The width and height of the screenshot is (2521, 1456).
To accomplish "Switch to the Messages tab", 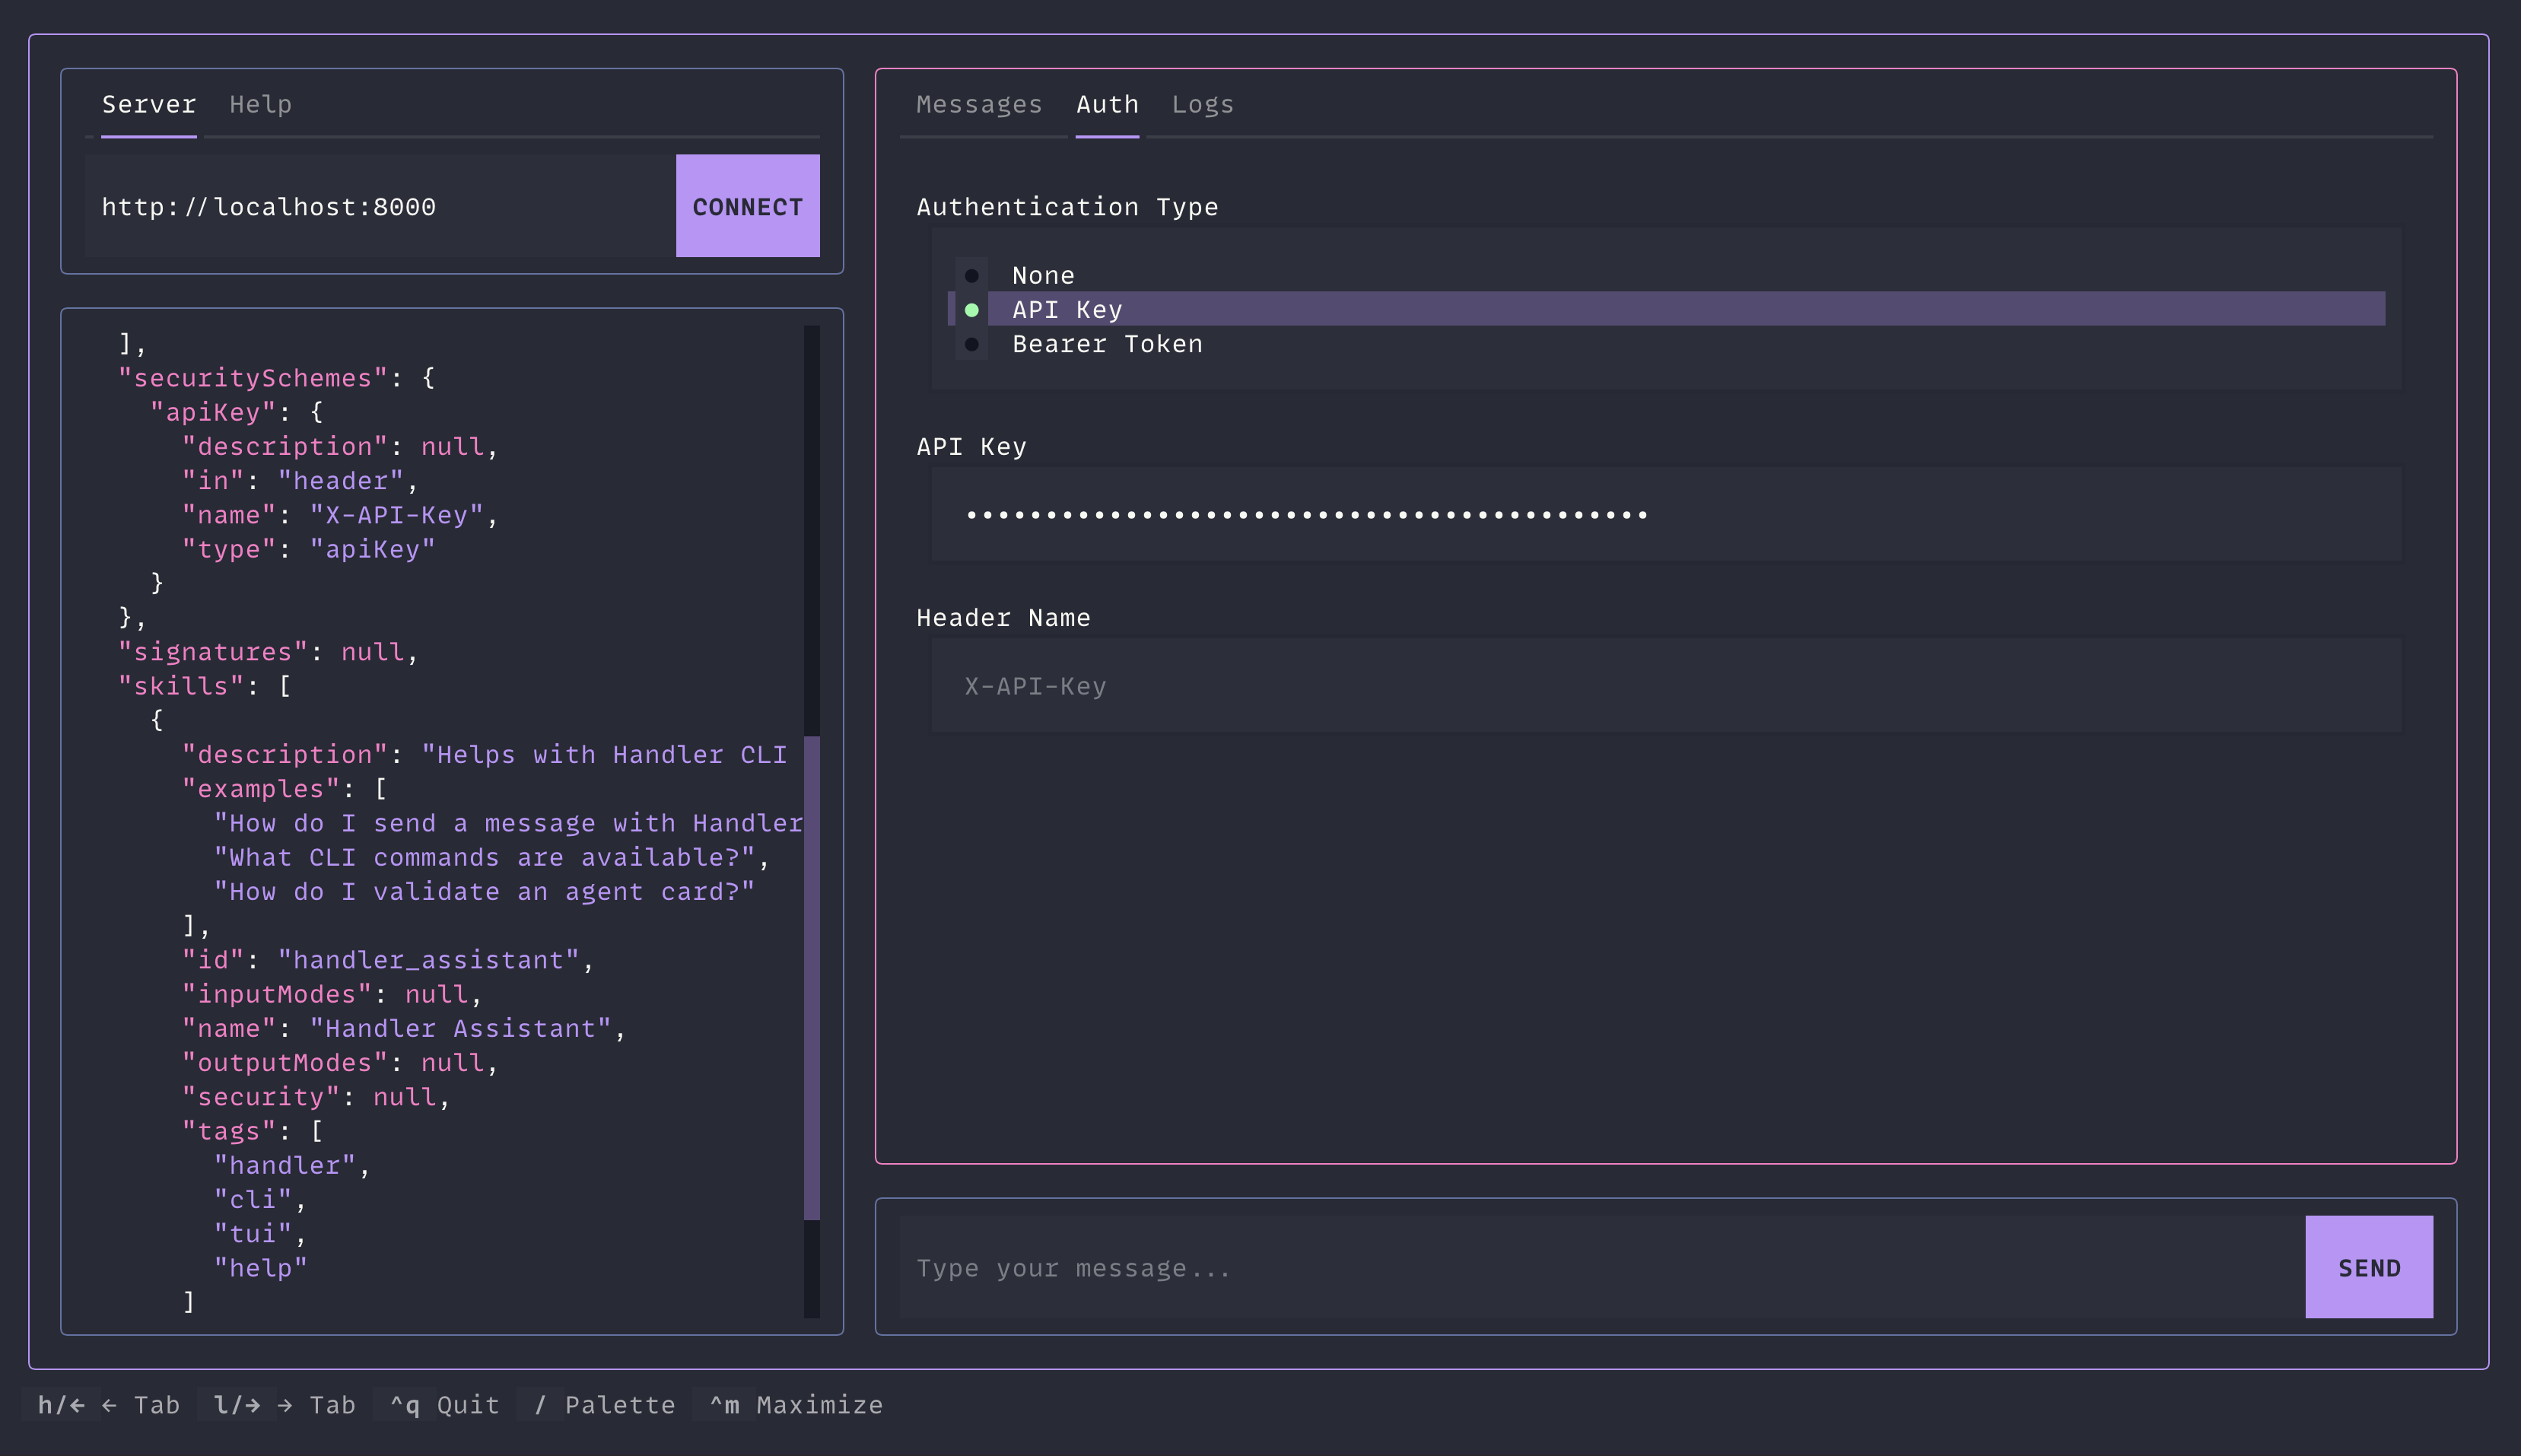I will coord(978,104).
